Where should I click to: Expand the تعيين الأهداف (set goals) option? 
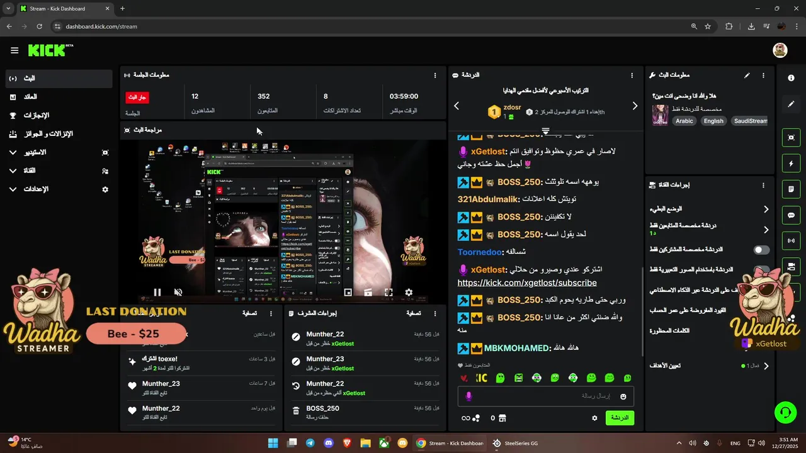coord(766,366)
